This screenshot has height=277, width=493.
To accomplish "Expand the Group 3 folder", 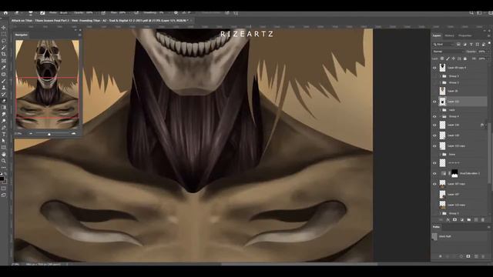I will pyautogui.click(x=441, y=76).
